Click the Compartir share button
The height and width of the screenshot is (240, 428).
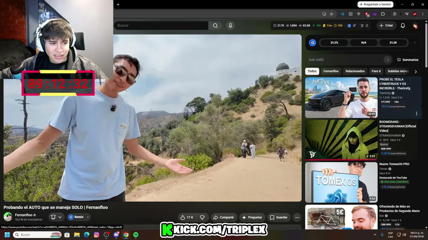coord(224,217)
